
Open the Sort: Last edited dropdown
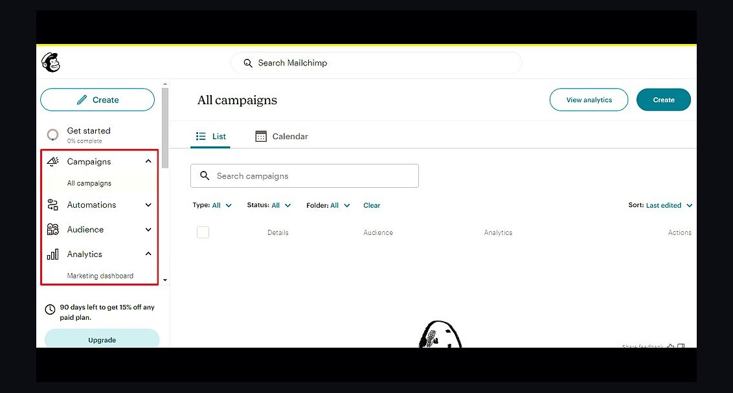[660, 205]
